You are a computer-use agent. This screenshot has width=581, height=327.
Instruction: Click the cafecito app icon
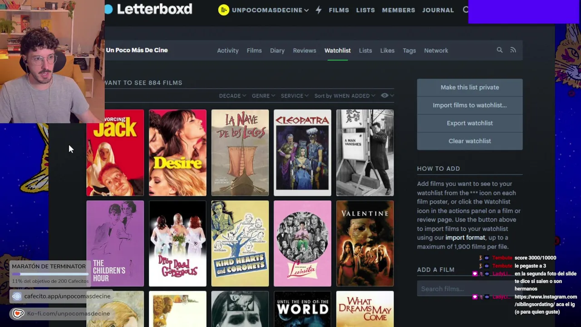pyautogui.click(x=17, y=296)
